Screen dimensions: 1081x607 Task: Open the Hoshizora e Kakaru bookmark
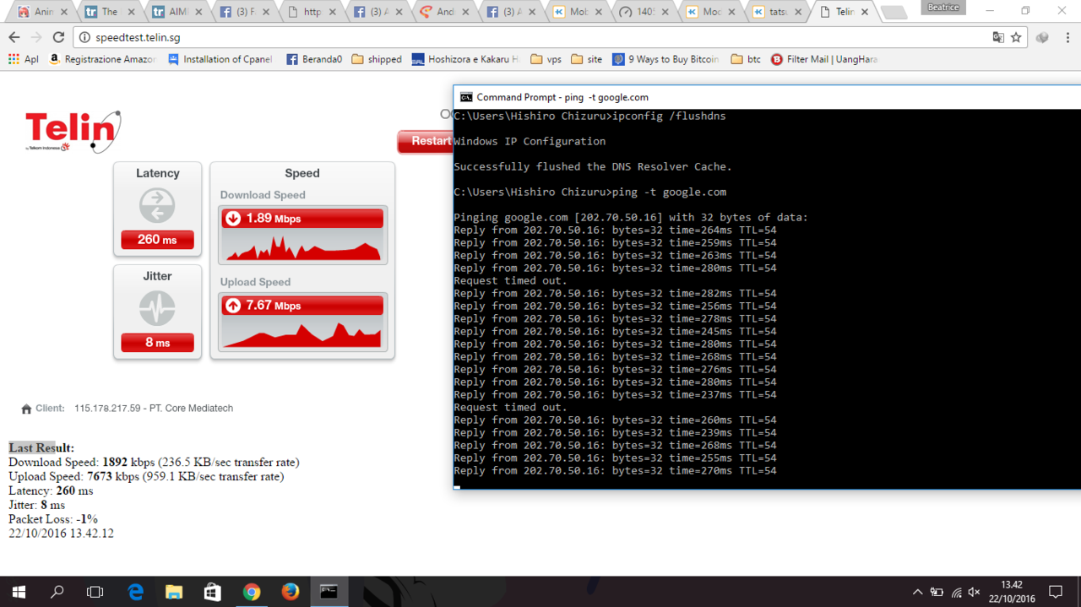465,59
